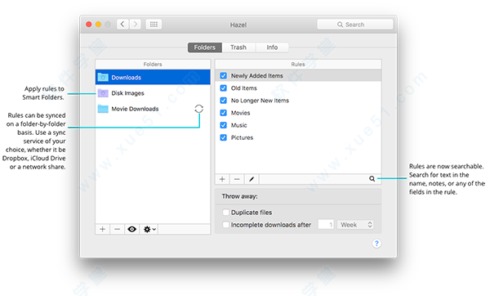Toggle the Music rule checkbox

pos(224,125)
